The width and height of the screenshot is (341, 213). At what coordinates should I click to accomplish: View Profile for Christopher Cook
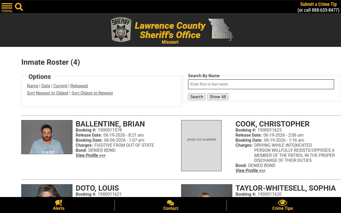[250, 170]
